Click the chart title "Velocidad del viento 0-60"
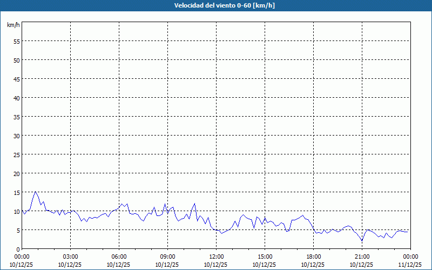The image size is (432, 270). (216, 6)
